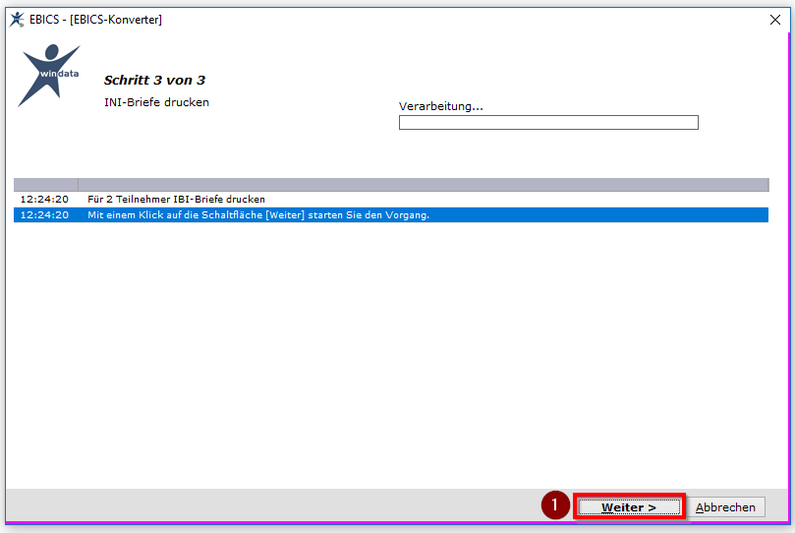Select log row 'Für 2 Teilnehmer IBI-Briefe drucken'
Image resolution: width=795 pixels, height=533 pixels.
391,200
